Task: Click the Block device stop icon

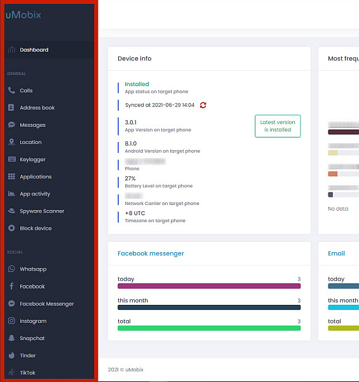Action: tap(11, 228)
